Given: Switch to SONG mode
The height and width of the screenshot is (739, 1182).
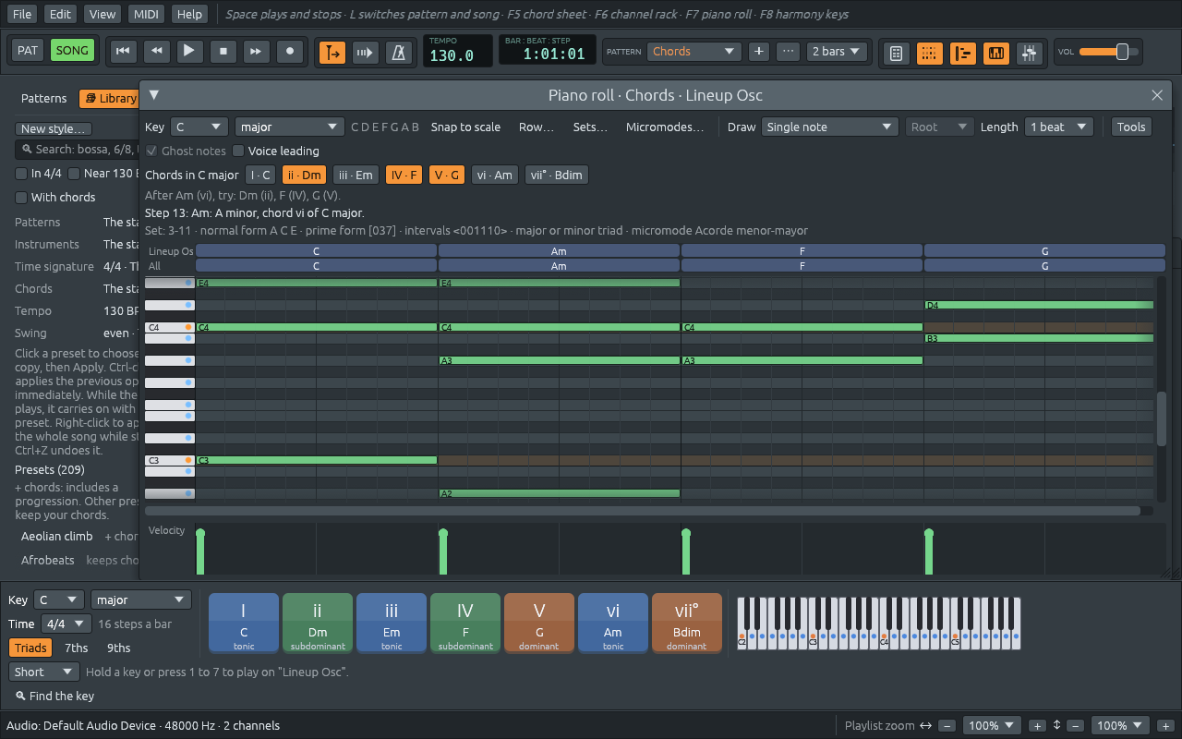Looking at the screenshot, I should tap(72, 51).
